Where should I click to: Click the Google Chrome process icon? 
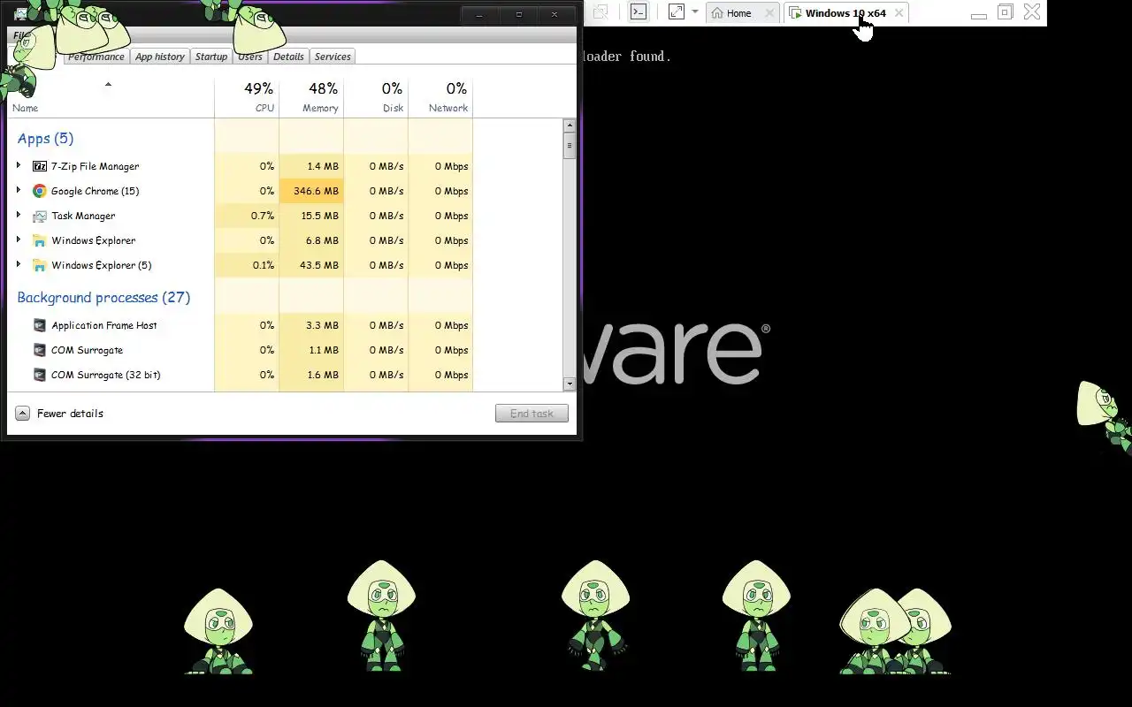click(x=40, y=191)
